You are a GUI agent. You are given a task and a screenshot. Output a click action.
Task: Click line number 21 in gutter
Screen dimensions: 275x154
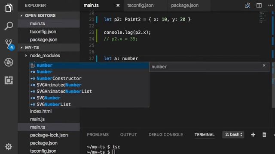[92, 19]
